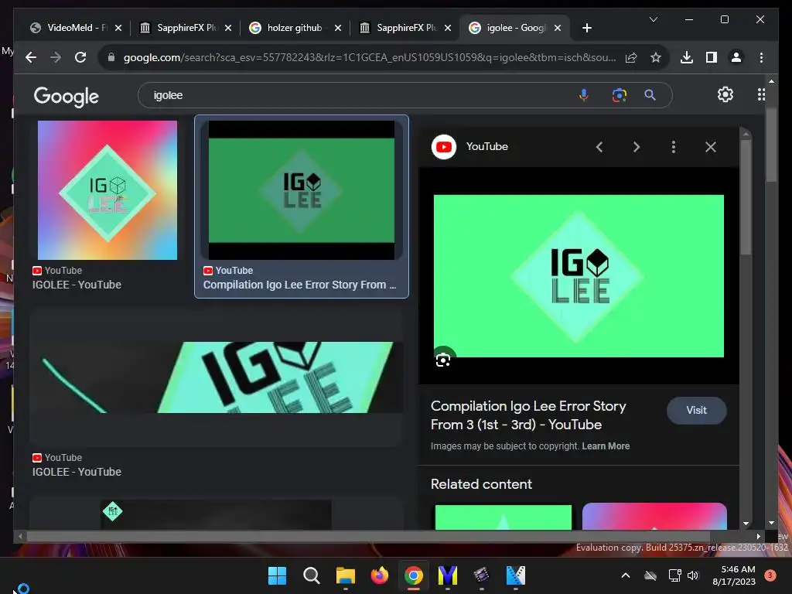Click the browser forward arrow
The image size is (792, 594).
point(56,57)
